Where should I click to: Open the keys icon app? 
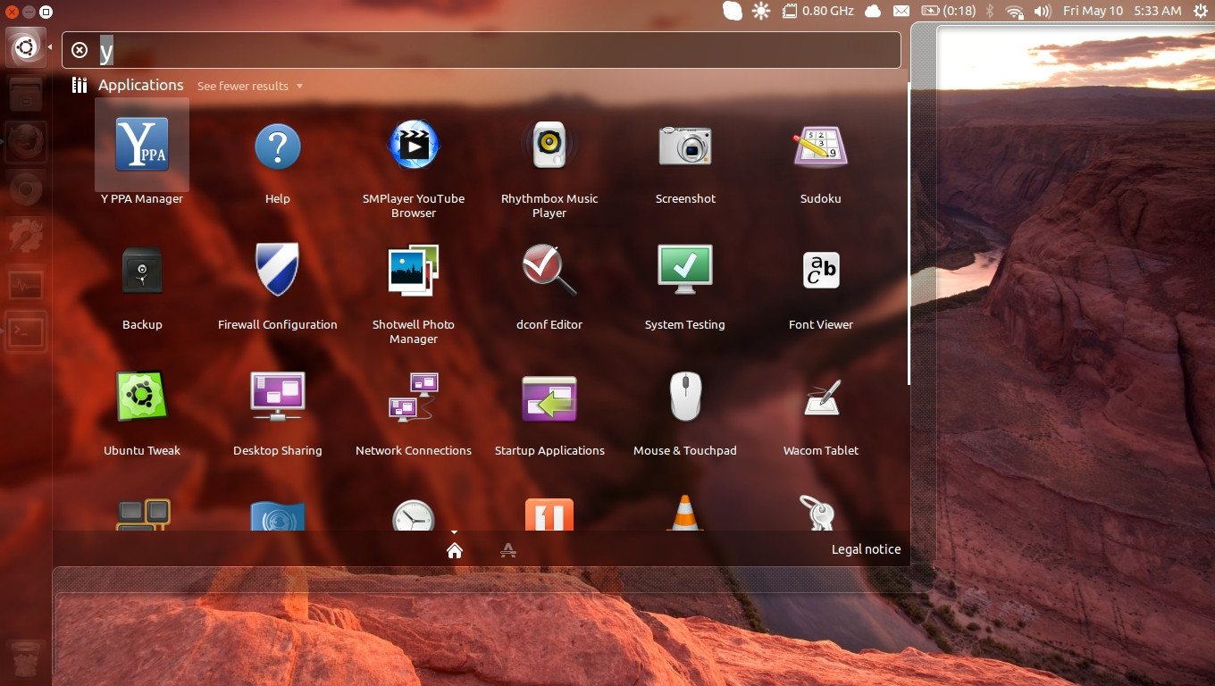tap(817, 514)
